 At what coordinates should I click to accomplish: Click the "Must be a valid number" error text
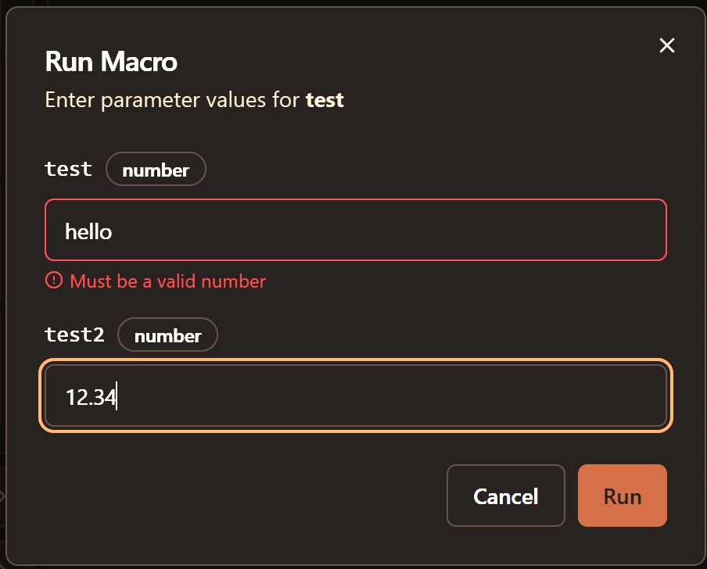(168, 281)
